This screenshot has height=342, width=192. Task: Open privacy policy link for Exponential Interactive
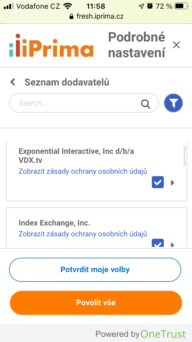(83, 171)
